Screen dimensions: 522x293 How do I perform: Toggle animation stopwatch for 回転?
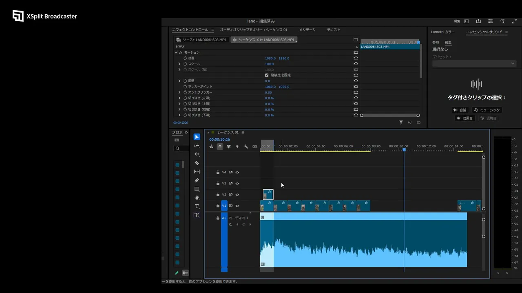(185, 81)
